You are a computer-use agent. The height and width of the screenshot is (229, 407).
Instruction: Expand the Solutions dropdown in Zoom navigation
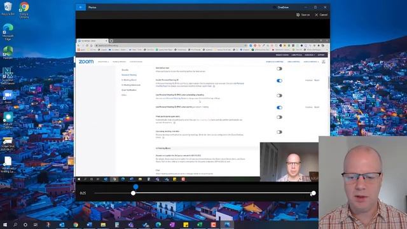103,62
